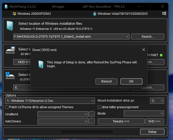Click the 'Done! (10:52 min)' dialog title
173x140 pixels.
coord(44,50)
